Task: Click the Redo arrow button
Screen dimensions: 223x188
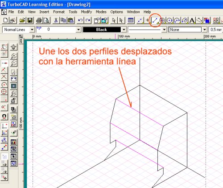Action: coord(88,21)
